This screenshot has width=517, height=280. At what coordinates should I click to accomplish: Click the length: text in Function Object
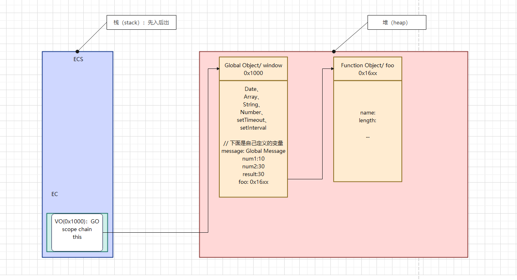pyautogui.click(x=368, y=120)
